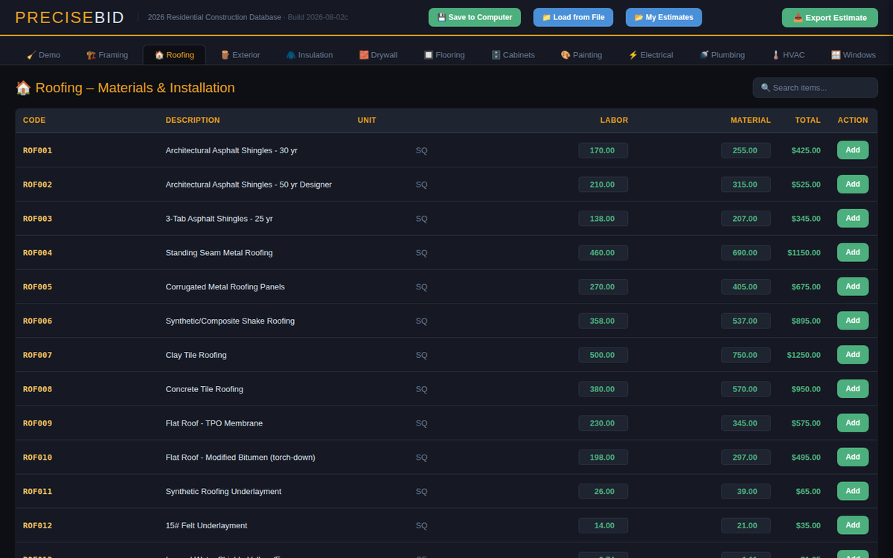893x558 pixels.
Task: Add Architectural Asphalt Shingles 30 yr
Action: pos(853,150)
